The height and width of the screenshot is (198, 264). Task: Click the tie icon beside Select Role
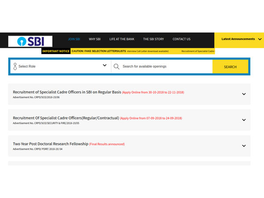15,66
